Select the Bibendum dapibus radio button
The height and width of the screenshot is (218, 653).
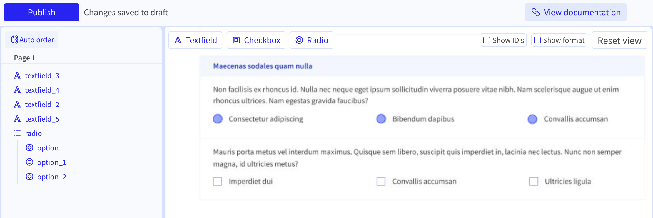coord(381,119)
